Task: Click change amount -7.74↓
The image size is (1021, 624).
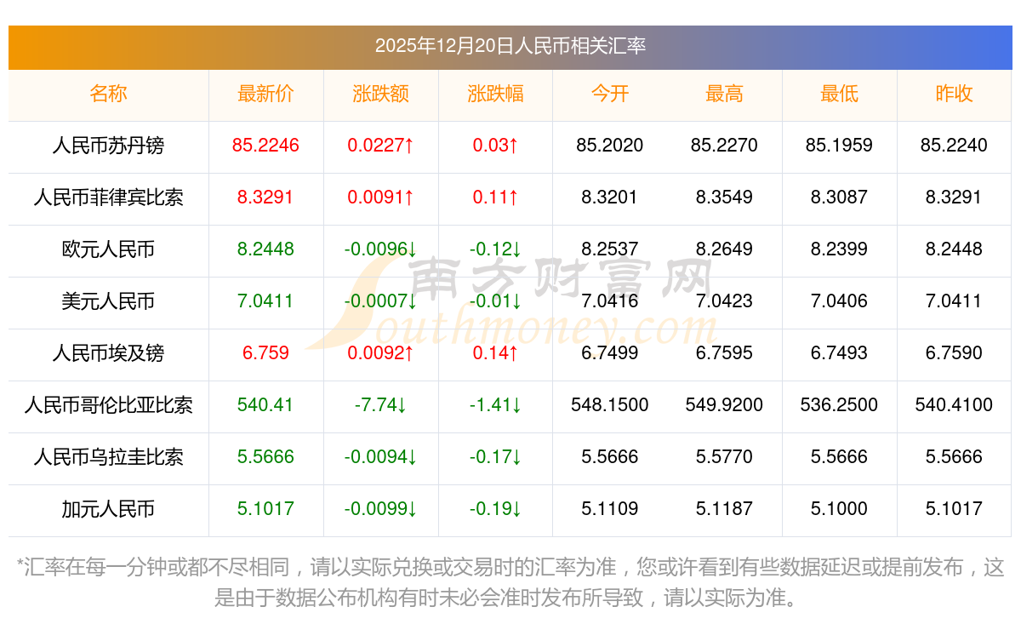Action: (x=380, y=405)
